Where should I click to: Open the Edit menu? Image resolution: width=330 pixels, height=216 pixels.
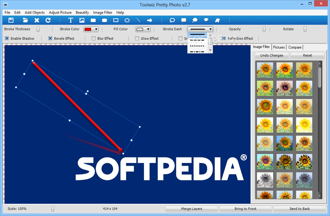17,13
